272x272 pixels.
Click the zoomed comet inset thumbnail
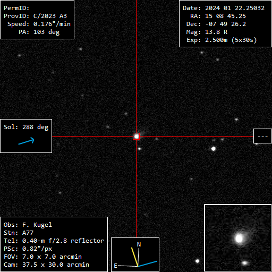tap(238, 238)
